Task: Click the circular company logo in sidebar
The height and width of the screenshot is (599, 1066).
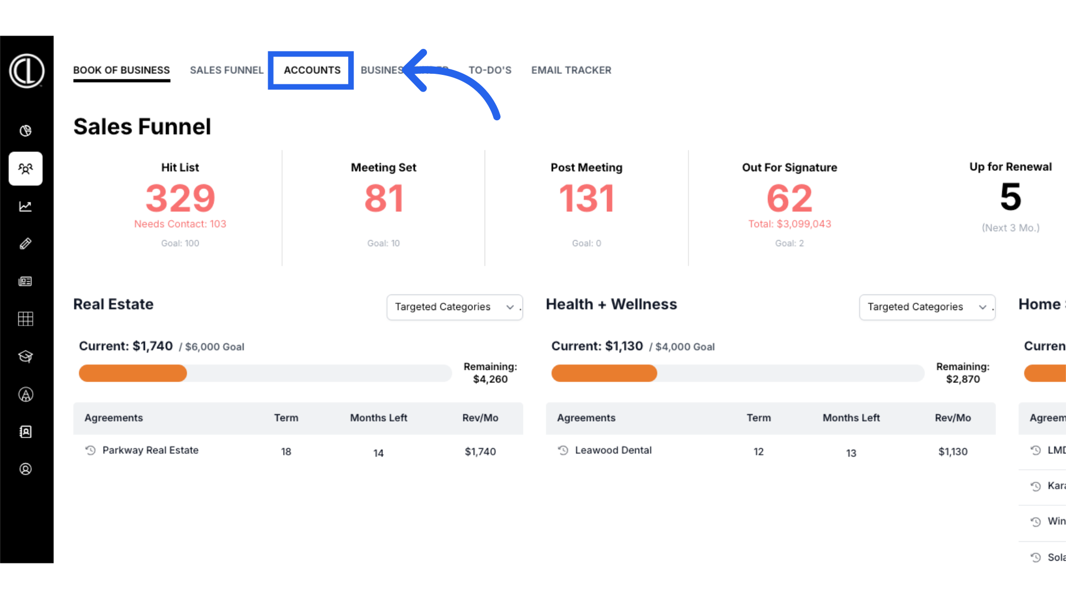Action: click(x=26, y=71)
